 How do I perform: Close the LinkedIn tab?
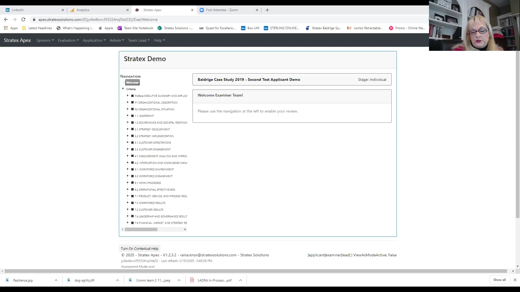click(x=63, y=10)
